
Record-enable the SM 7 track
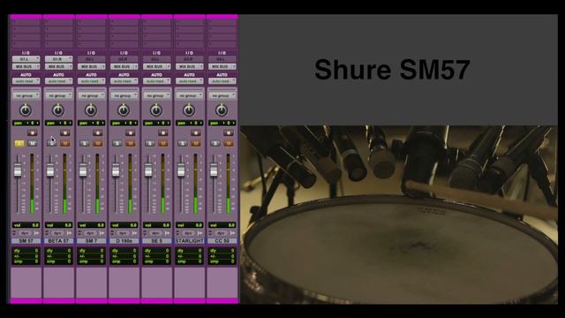tap(97, 133)
